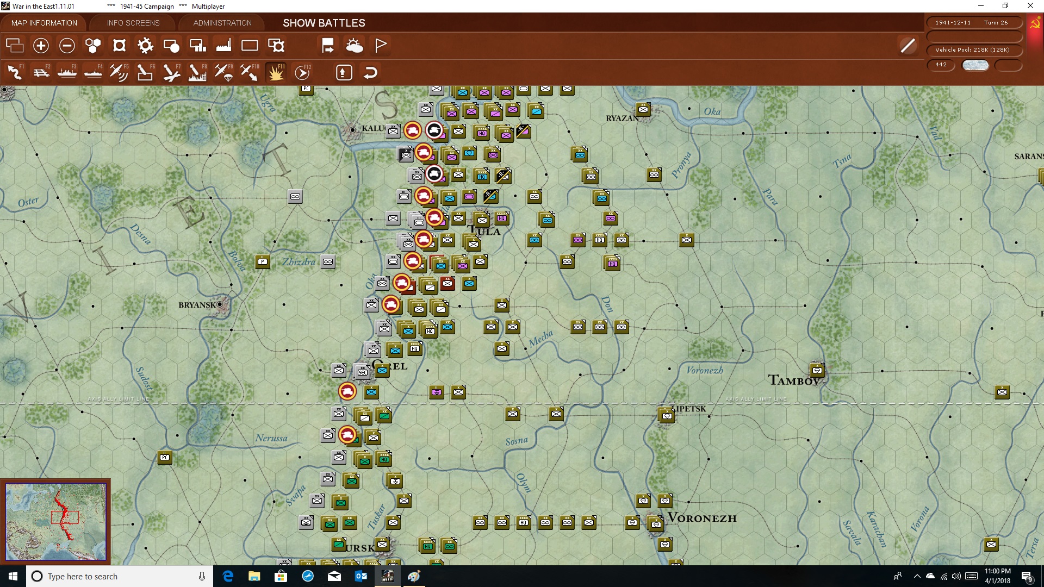Select Air Recon mode (F5)

[119, 72]
